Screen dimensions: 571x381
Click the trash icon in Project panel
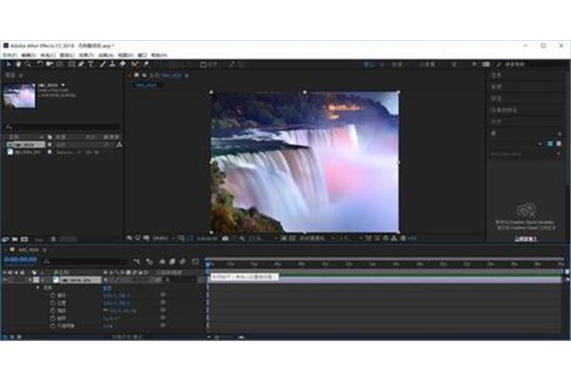(x=53, y=239)
